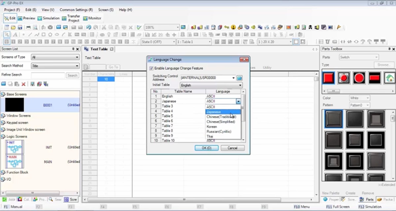Select Table 5 row in language table
This screenshot has height=211, width=396.
(196, 117)
